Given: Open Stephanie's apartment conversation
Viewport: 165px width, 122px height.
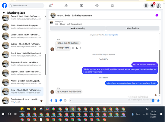Looking at the screenshot, I should pyautogui.click(x=22, y=64).
